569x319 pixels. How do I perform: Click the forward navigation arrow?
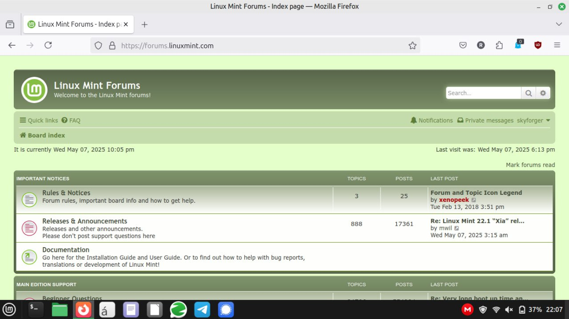(x=30, y=45)
